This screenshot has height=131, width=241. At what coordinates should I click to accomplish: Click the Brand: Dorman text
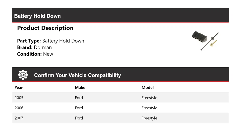coord(34,47)
